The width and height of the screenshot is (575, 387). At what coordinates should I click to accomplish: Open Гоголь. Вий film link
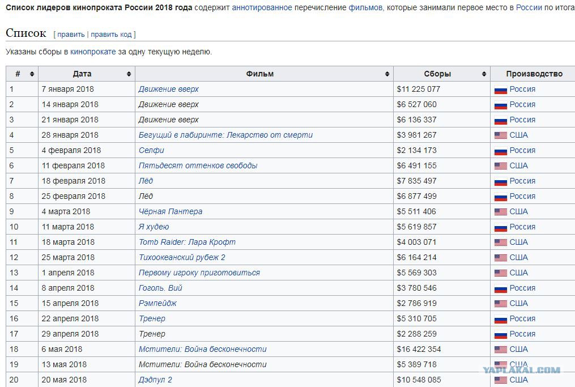(160, 288)
